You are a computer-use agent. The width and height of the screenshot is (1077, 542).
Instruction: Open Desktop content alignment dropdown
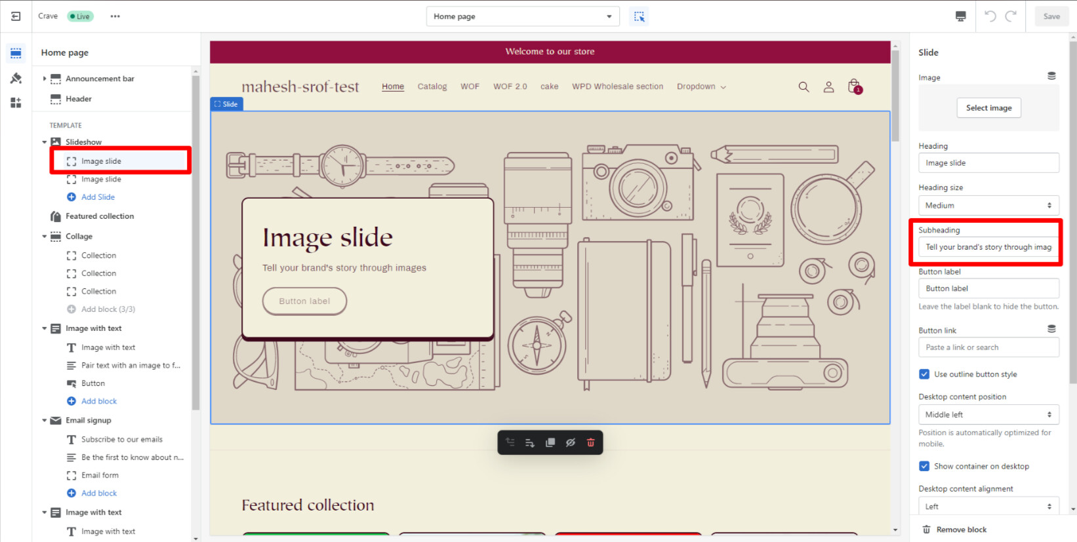[x=988, y=507]
